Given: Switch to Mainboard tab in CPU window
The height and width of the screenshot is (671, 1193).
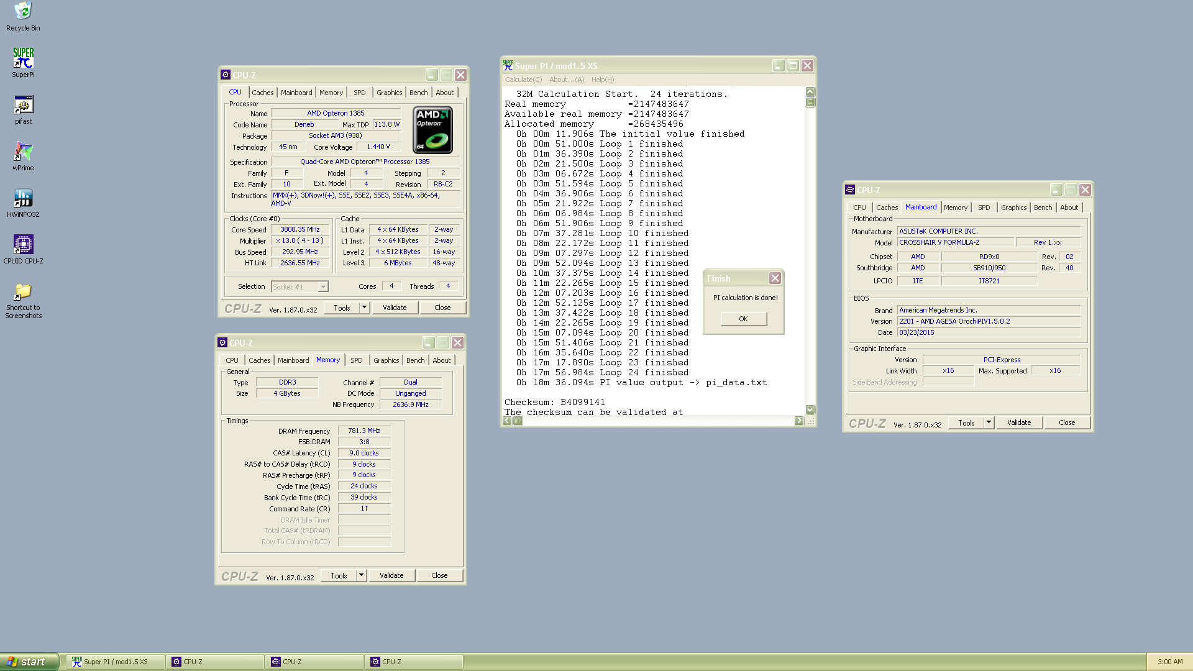Looking at the screenshot, I should (296, 93).
